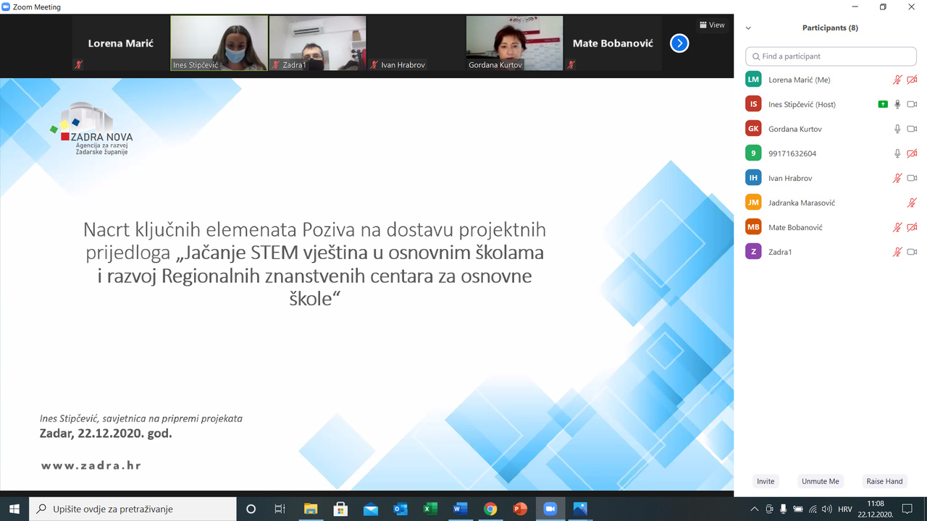Viewport: 927px width, 521px height.
Task: Click the Find a participant search field
Action: click(x=831, y=56)
